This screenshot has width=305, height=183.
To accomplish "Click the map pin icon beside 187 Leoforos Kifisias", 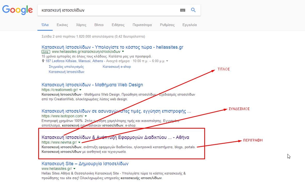I will (x=43, y=61).
